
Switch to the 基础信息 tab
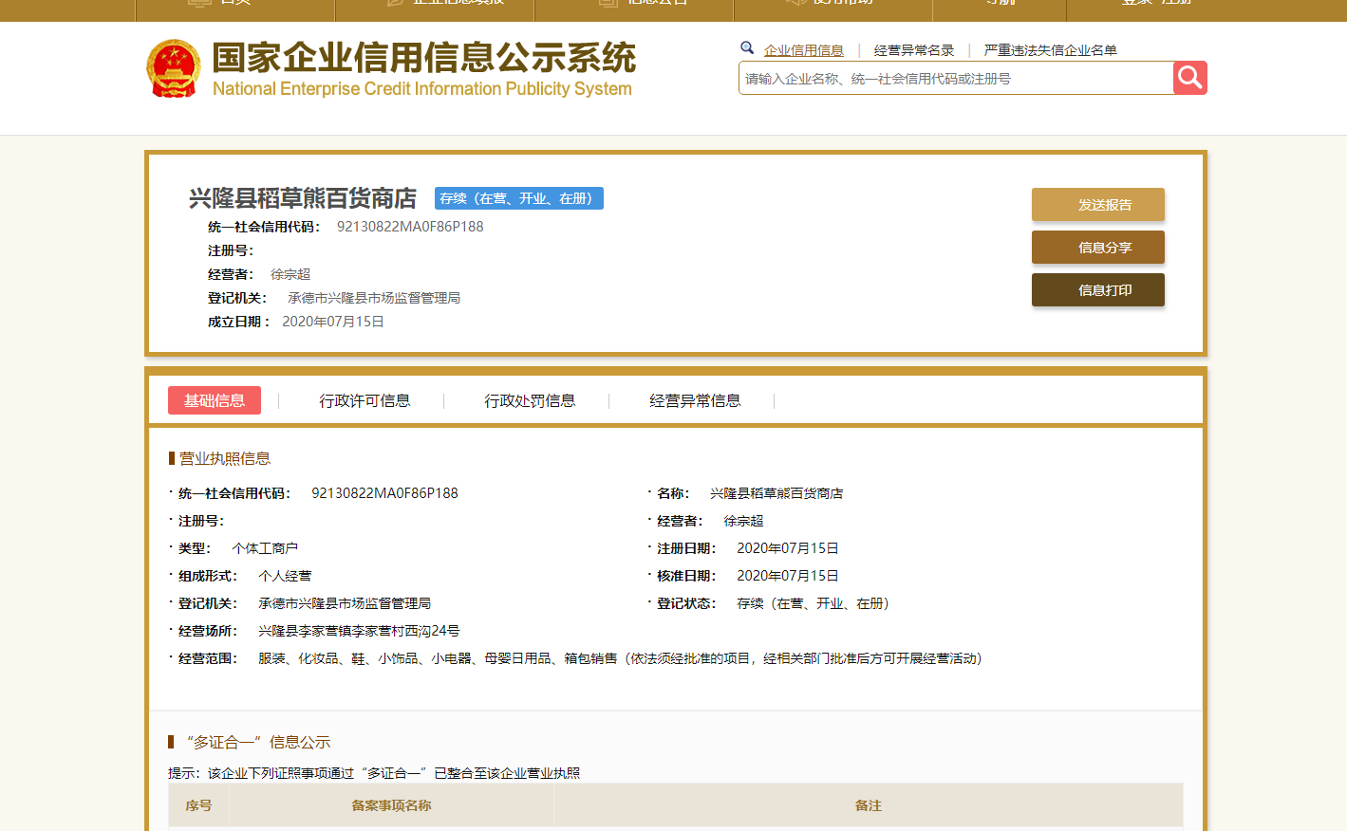pos(215,400)
